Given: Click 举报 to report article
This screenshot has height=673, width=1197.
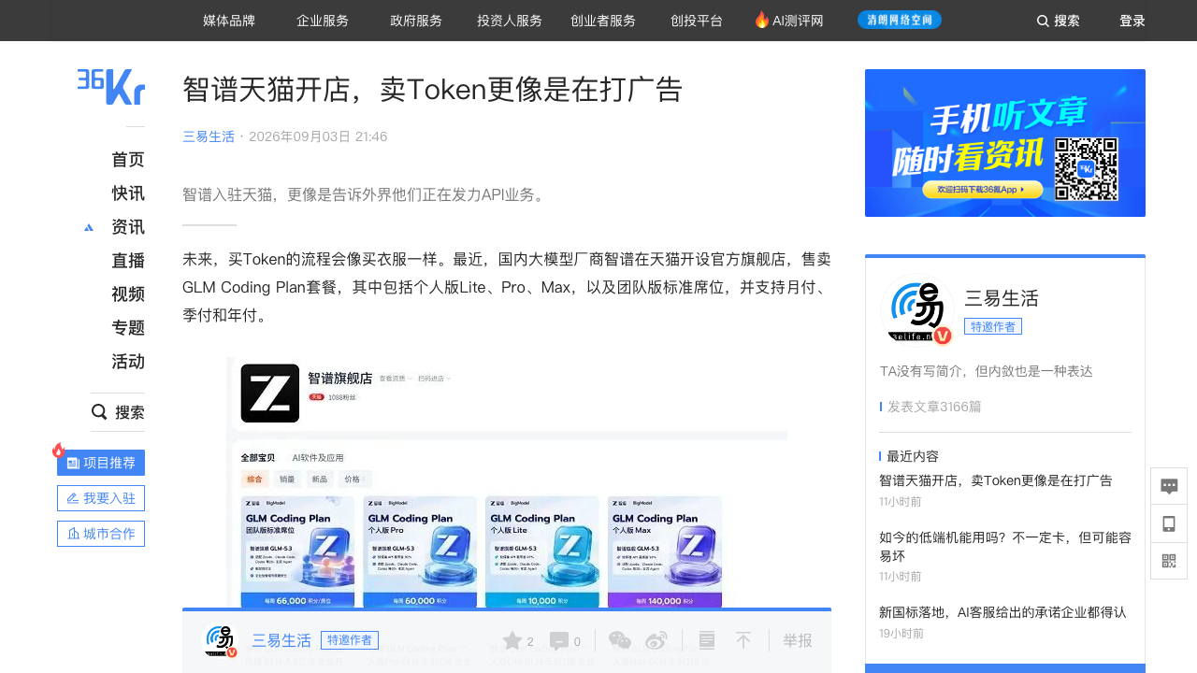Looking at the screenshot, I should pos(798,641).
